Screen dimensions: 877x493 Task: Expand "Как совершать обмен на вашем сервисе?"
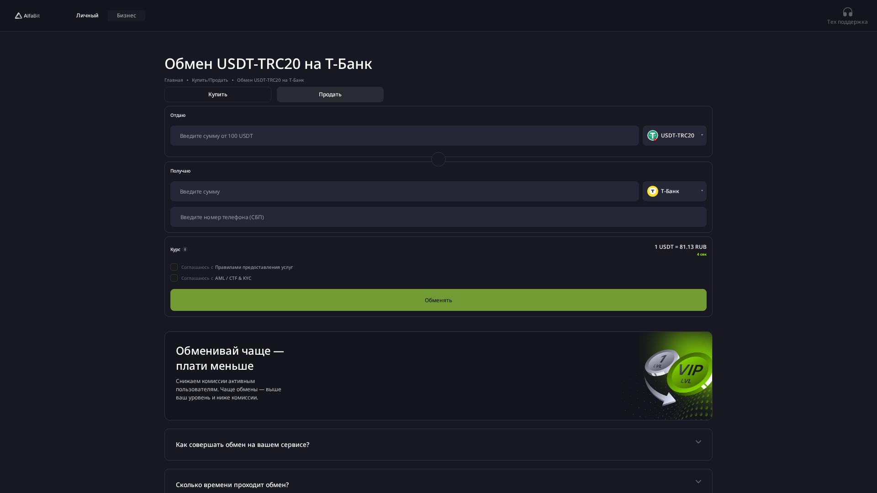[x=438, y=444]
